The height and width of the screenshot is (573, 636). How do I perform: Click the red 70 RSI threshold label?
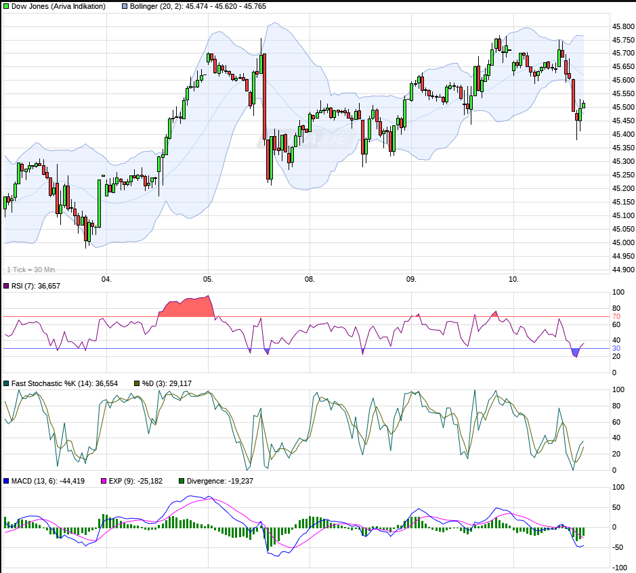[616, 316]
